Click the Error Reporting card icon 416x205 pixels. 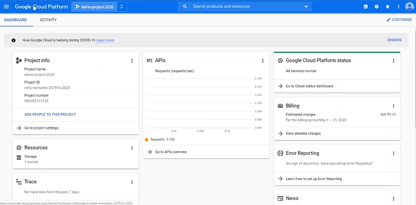click(280, 153)
